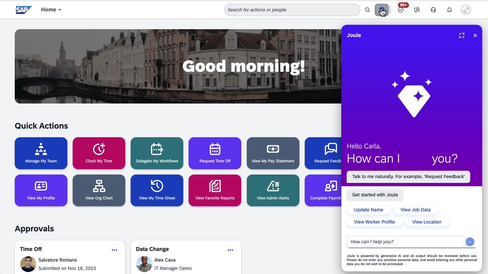The image size is (488, 274).
Task: Click the Update Name suggestion
Action: tap(368, 210)
